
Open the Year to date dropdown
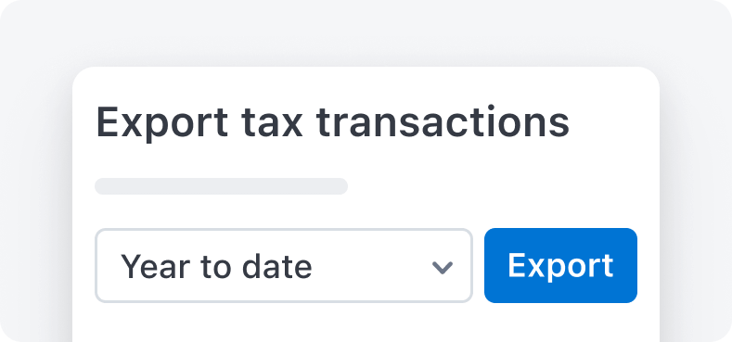(x=284, y=265)
